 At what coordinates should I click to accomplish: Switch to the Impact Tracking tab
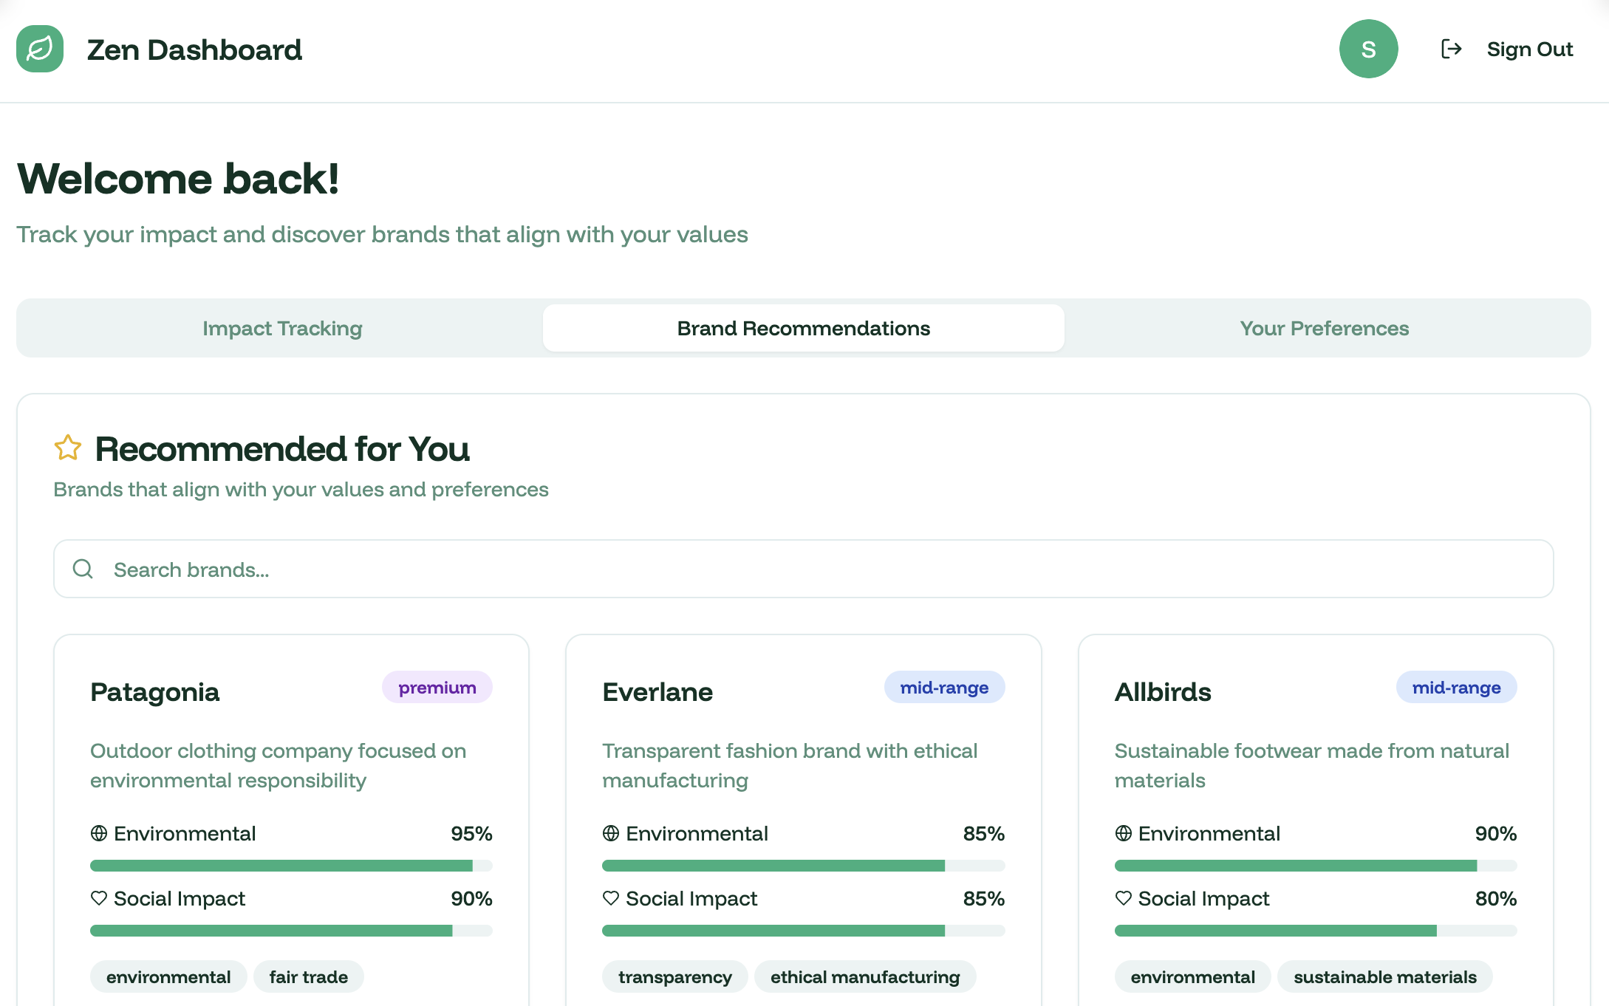pyautogui.click(x=282, y=328)
